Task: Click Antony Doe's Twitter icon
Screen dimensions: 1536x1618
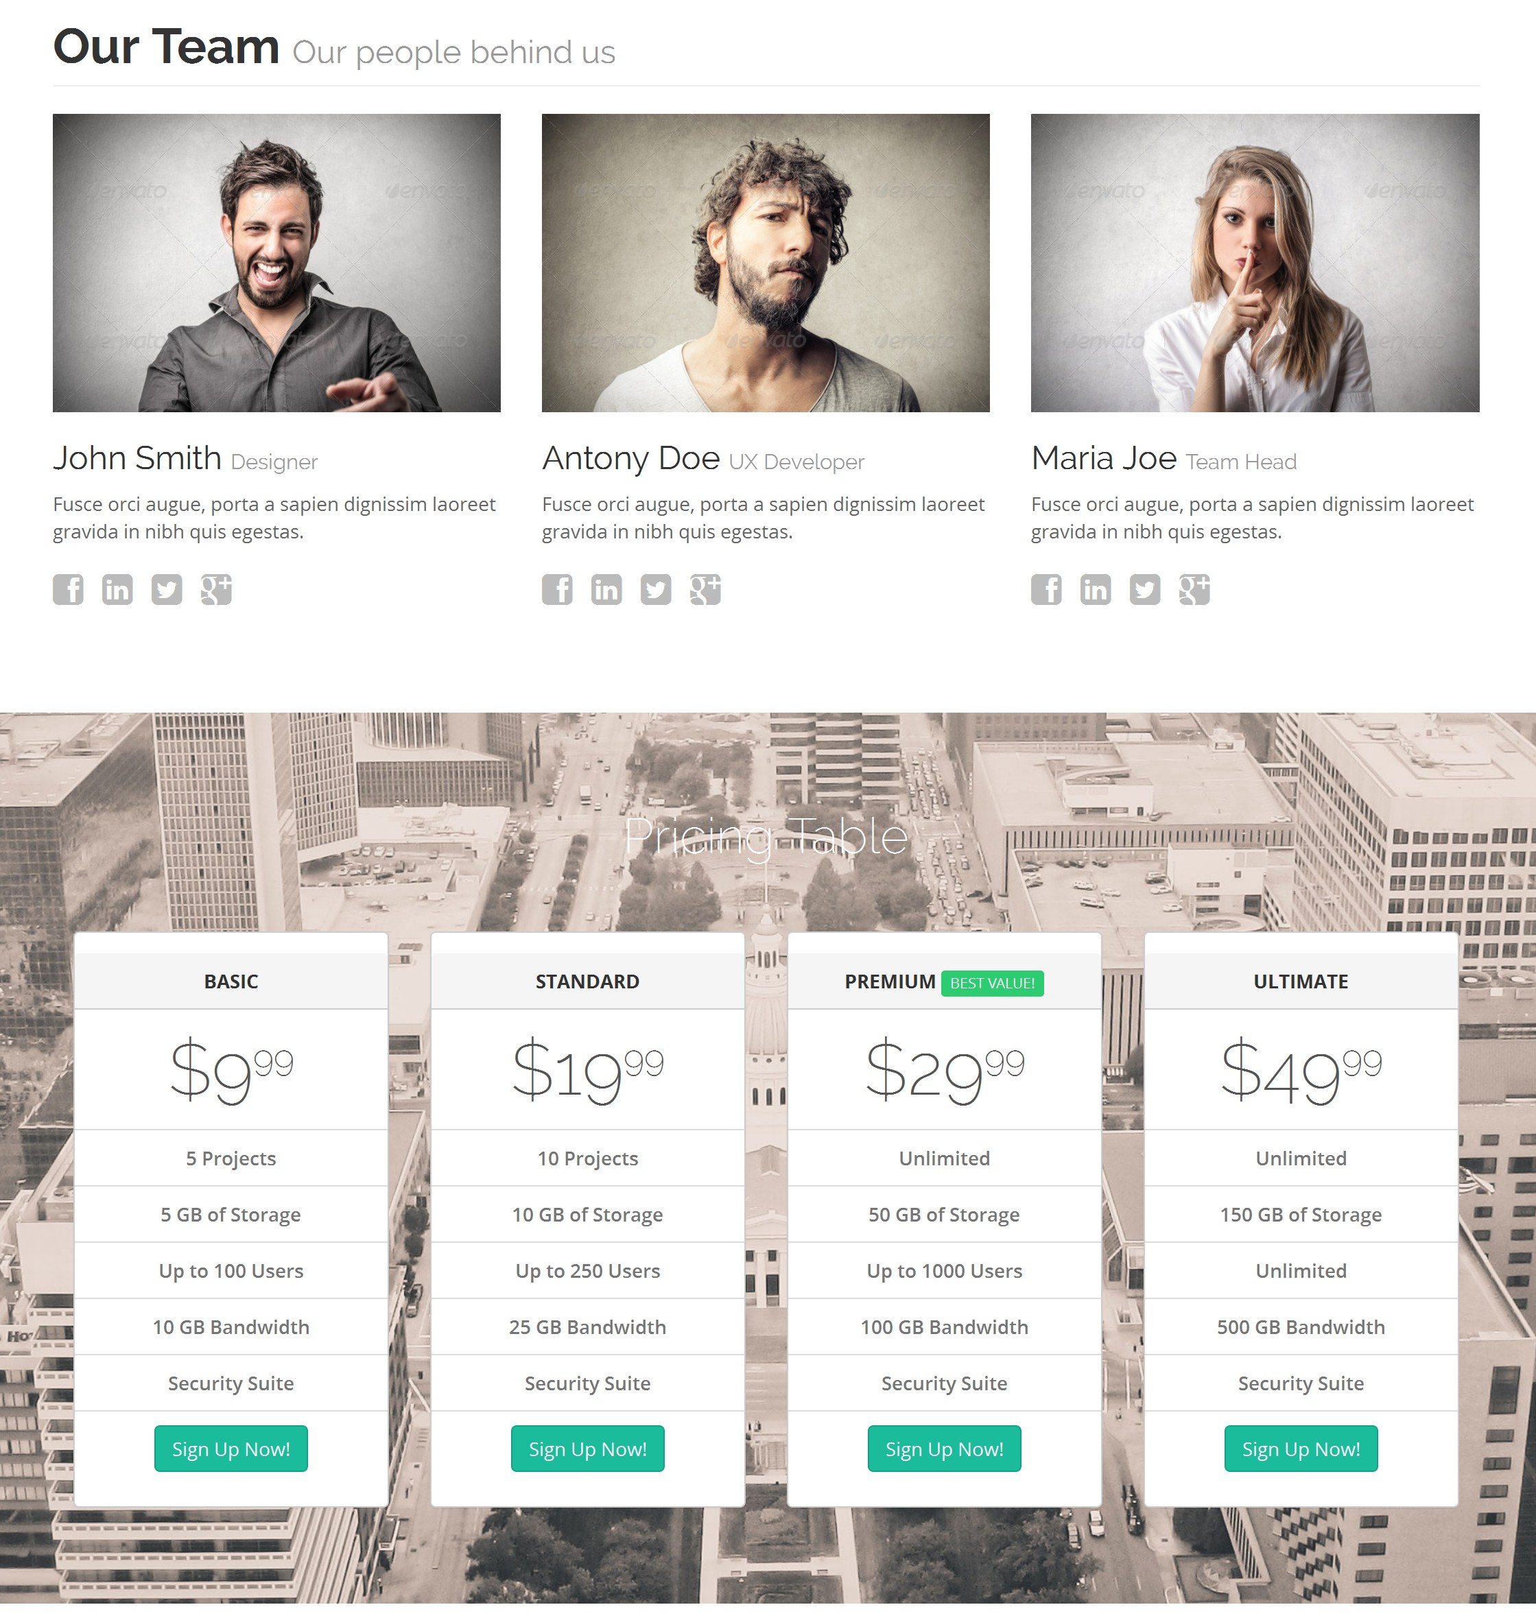Action: [x=655, y=589]
